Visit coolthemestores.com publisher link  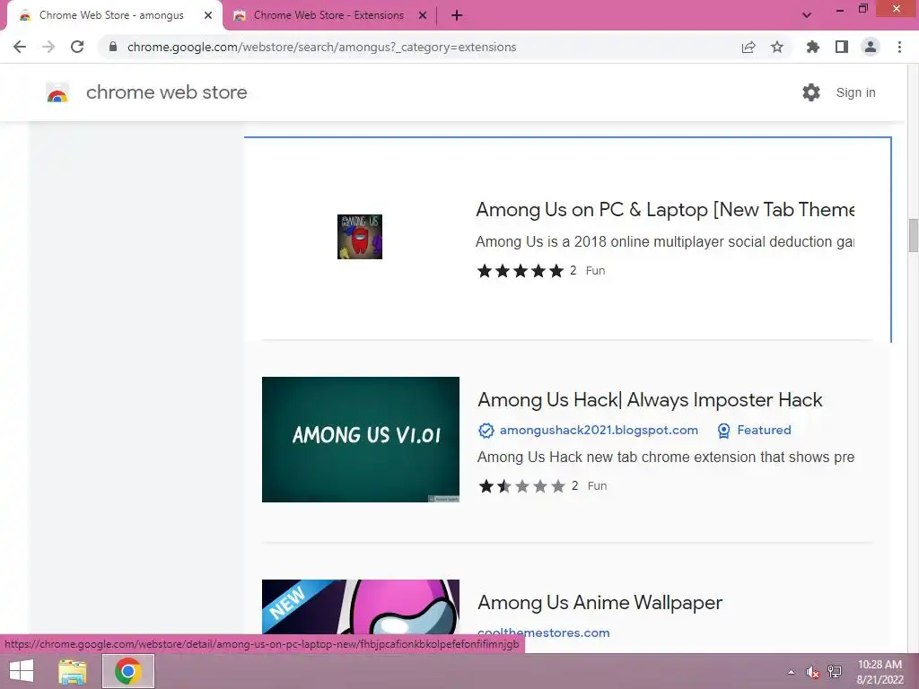pos(543,632)
